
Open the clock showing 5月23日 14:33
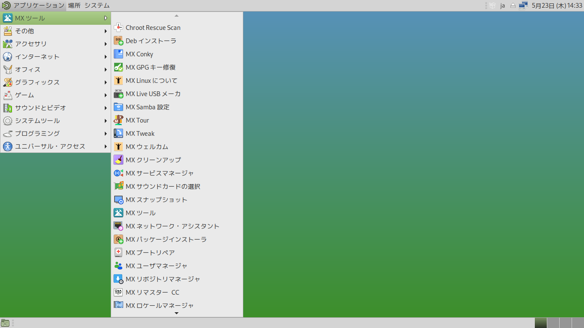pos(557,6)
